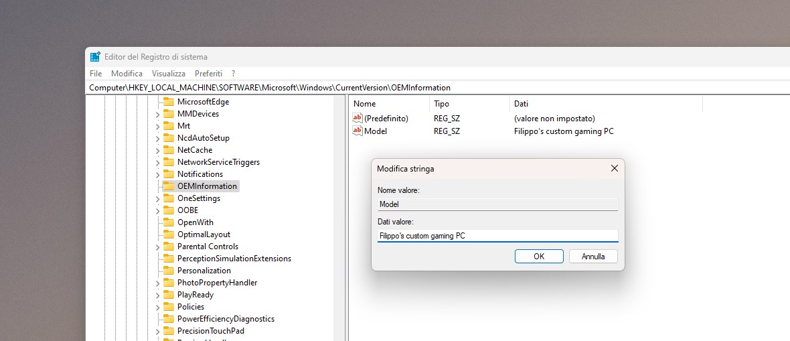Expand the Policies key
This screenshot has width=790, height=341.
(x=158, y=308)
